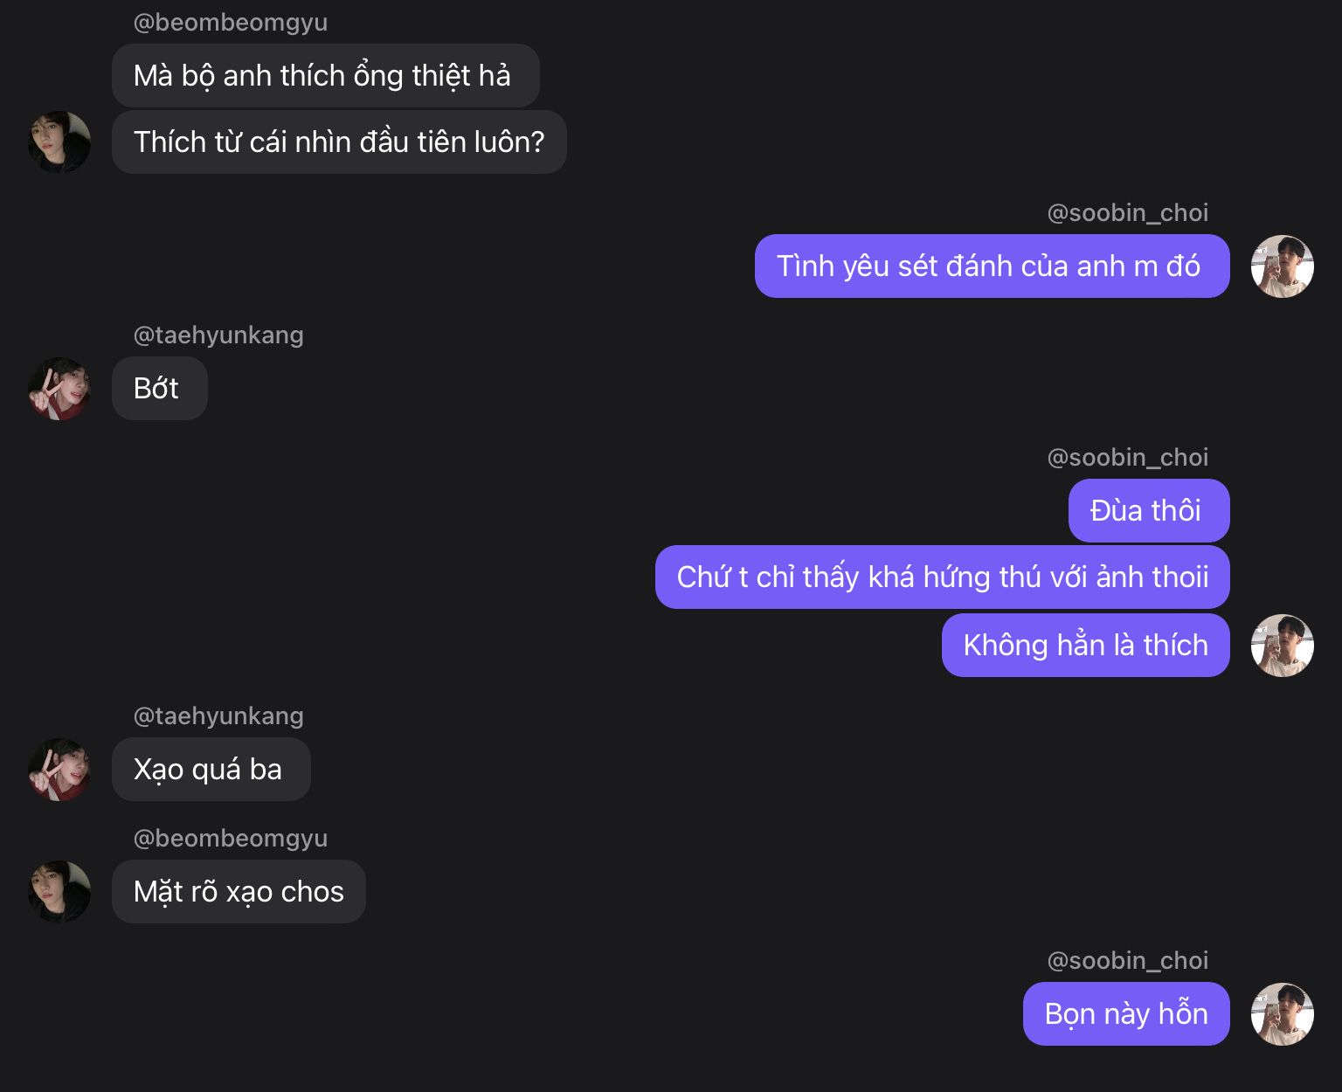This screenshot has width=1342, height=1092.
Task: Click the "Bớt" message bubble
Action: pyautogui.click(x=160, y=388)
